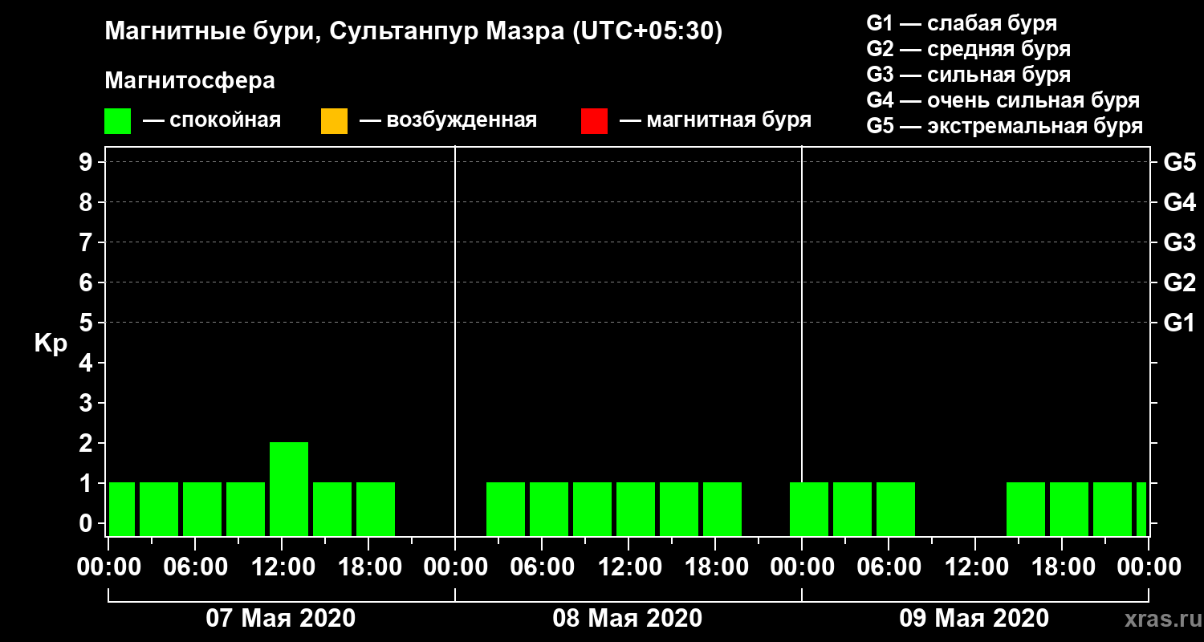Click legend line 'G5 — экстремальная буря'
Viewport: 1204px width, 642px height.
click(1005, 126)
